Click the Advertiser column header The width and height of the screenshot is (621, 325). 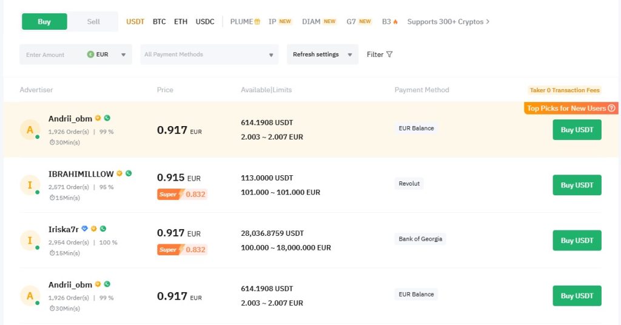(36, 90)
